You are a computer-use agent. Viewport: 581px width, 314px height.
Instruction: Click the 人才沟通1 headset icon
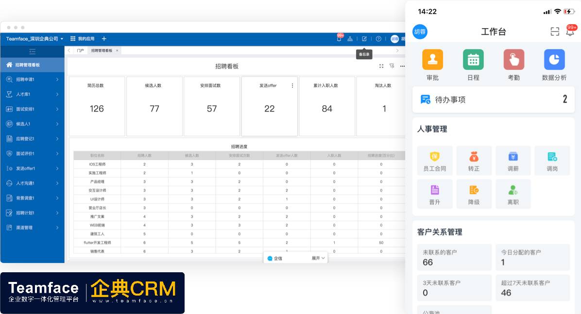[9, 183]
